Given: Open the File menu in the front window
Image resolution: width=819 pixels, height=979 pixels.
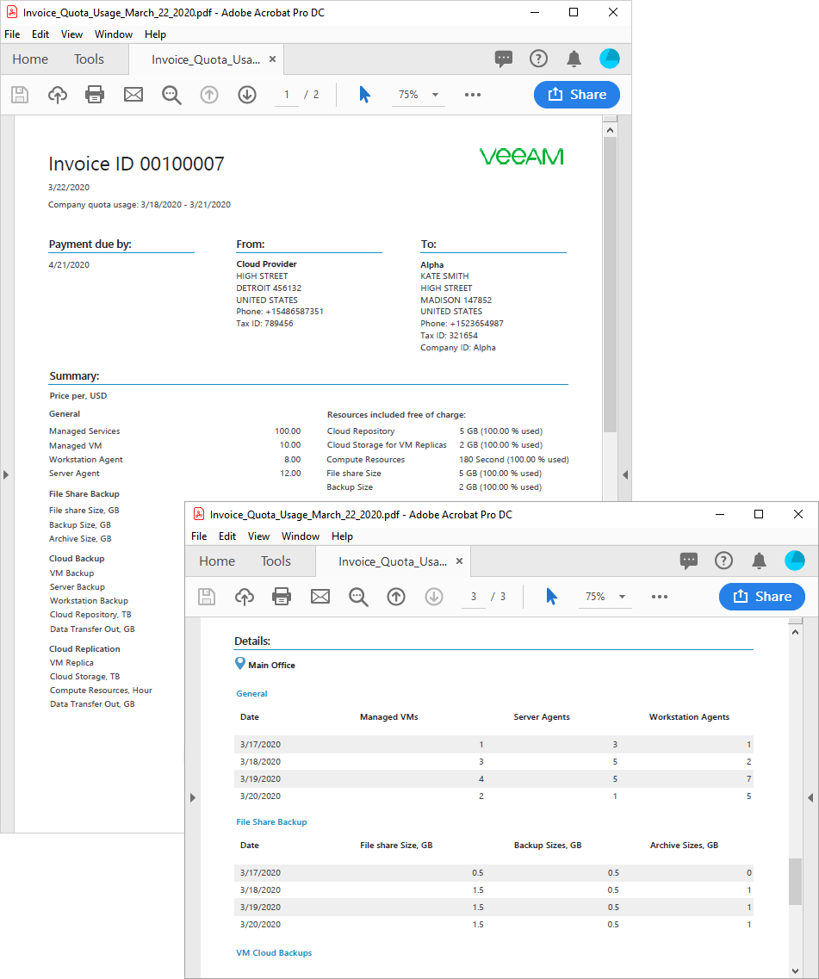Looking at the screenshot, I should click(x=199, y=536).
